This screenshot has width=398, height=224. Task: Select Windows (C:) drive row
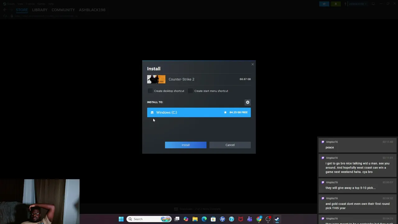199,112
